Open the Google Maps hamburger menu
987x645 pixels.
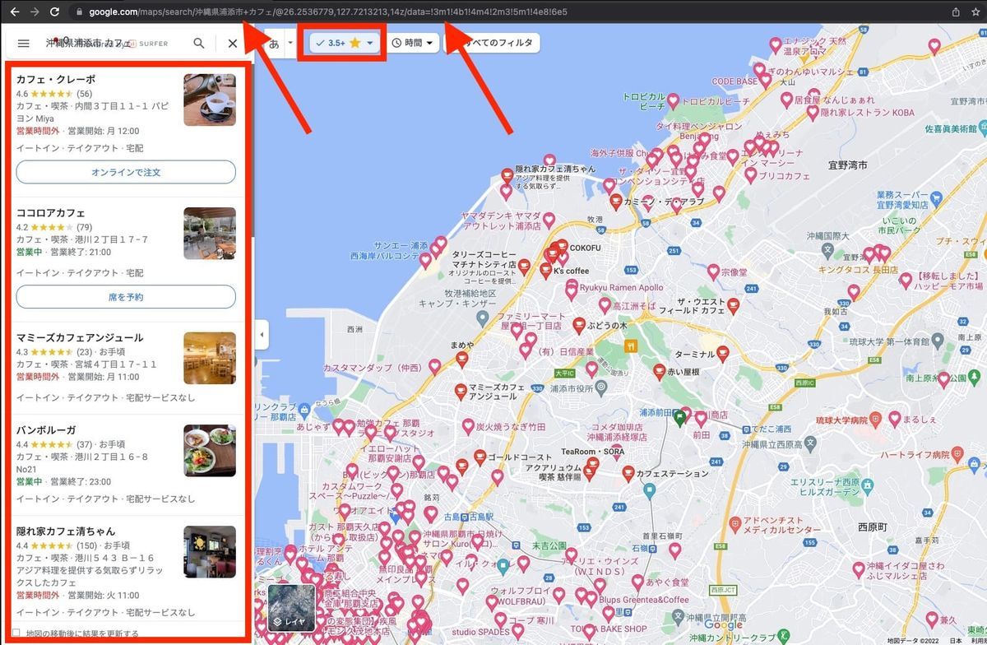point(23,44)
